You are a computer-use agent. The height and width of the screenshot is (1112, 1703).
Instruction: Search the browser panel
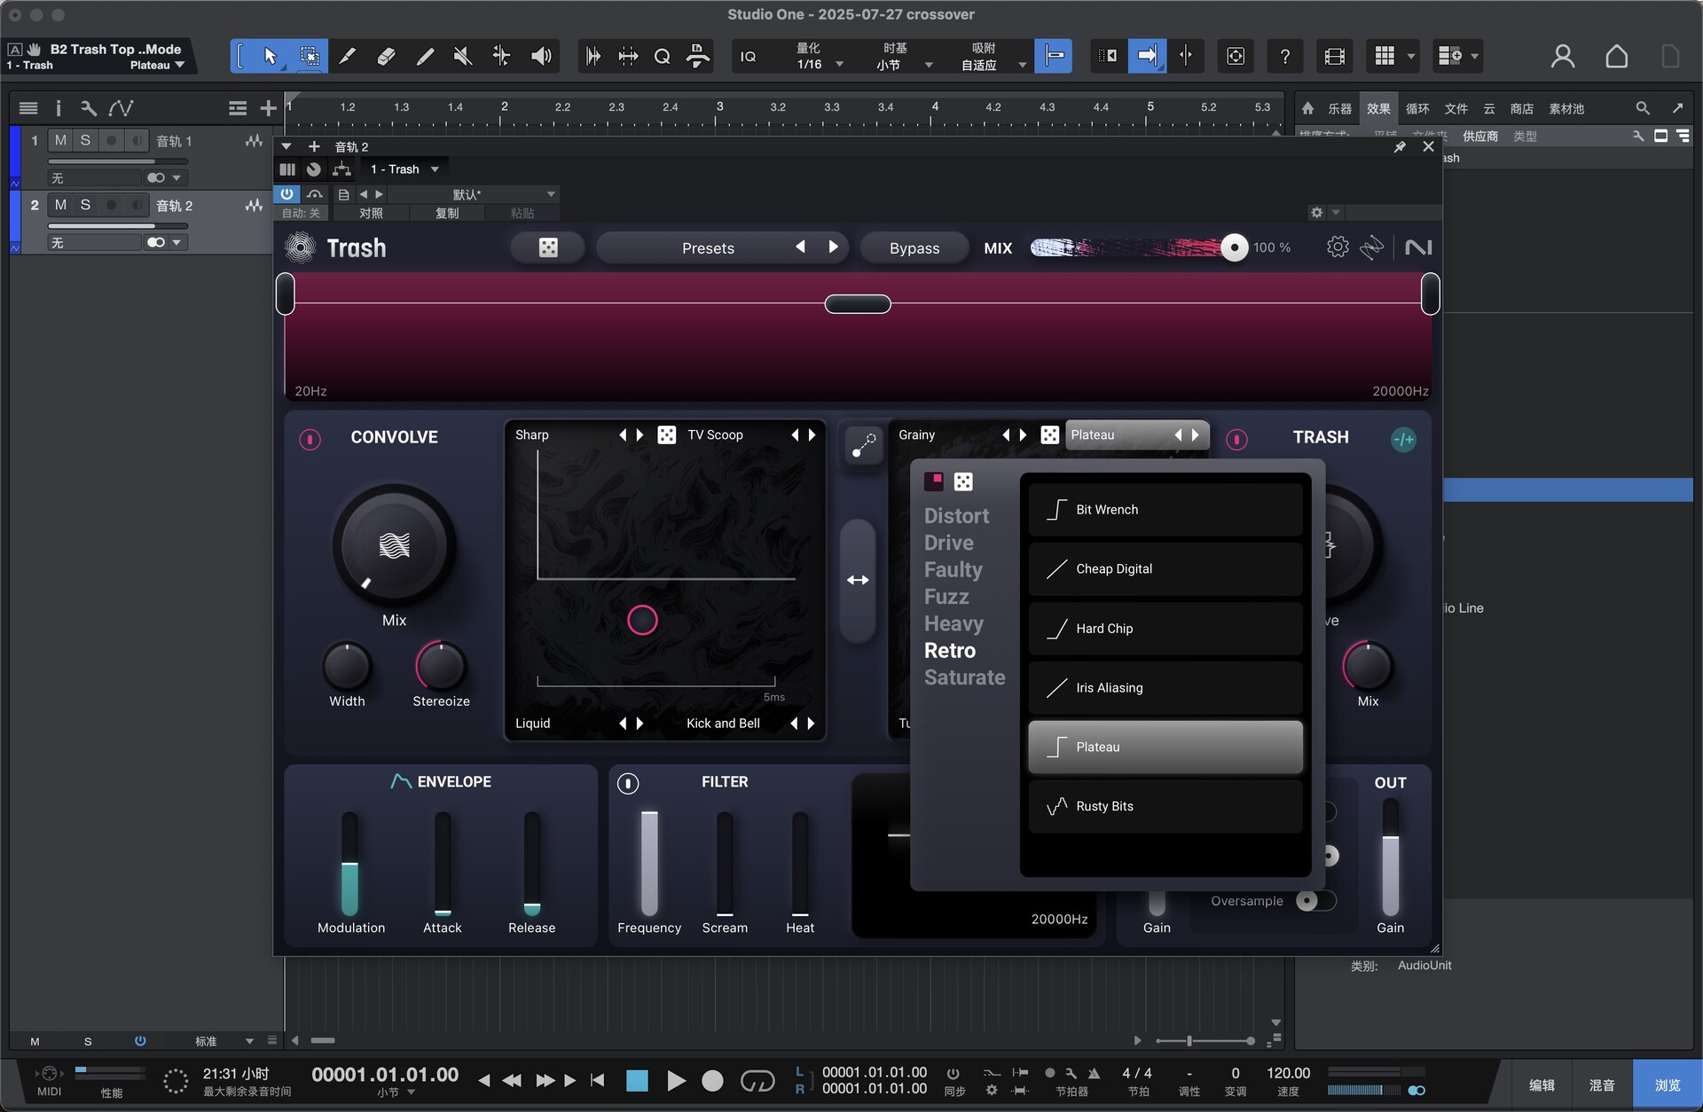[1643, 108]
